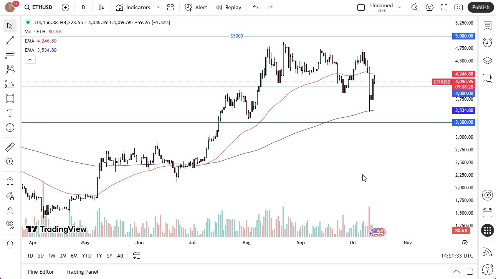
Task: Switch to the Pine Editor tab
Action: [x=40, y=272]
